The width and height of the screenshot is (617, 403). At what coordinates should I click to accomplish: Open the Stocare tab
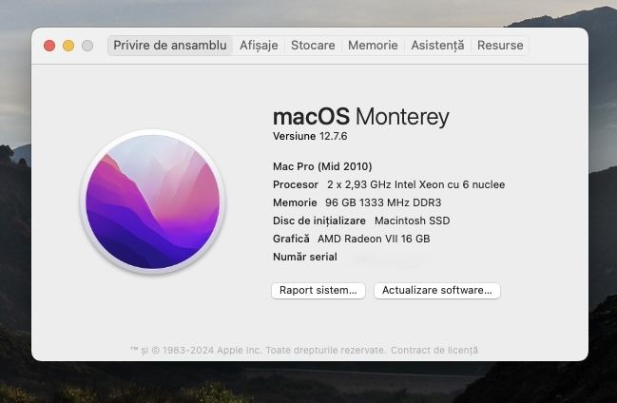(313, 46)
